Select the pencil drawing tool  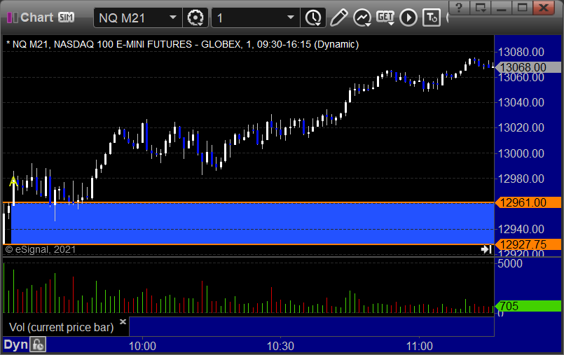coord(338,18)
